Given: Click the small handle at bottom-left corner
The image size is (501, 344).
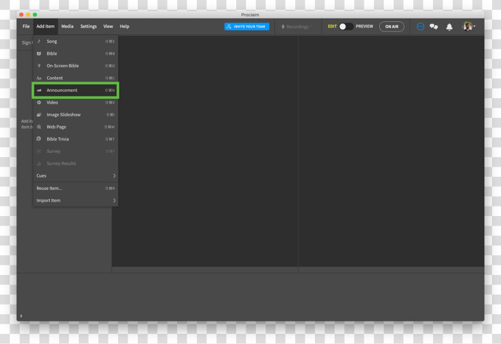Looking at the screenshot, I should point(21,316).
